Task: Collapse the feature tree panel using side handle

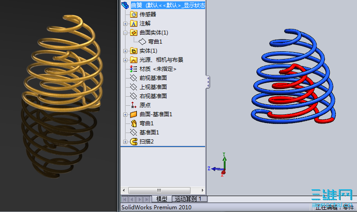Action: [x=208, y=82]
